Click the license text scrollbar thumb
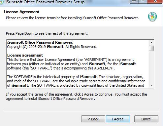The width and height of the screenshot is (163, 126). point(151,48)
